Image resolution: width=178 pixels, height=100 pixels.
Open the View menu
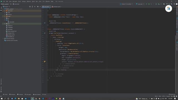click(x=10, y=1)
